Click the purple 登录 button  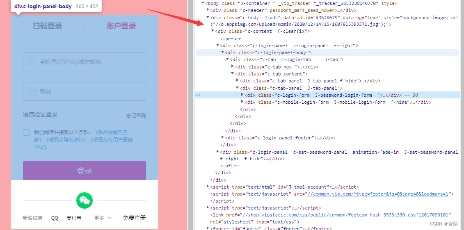point(85,171)
